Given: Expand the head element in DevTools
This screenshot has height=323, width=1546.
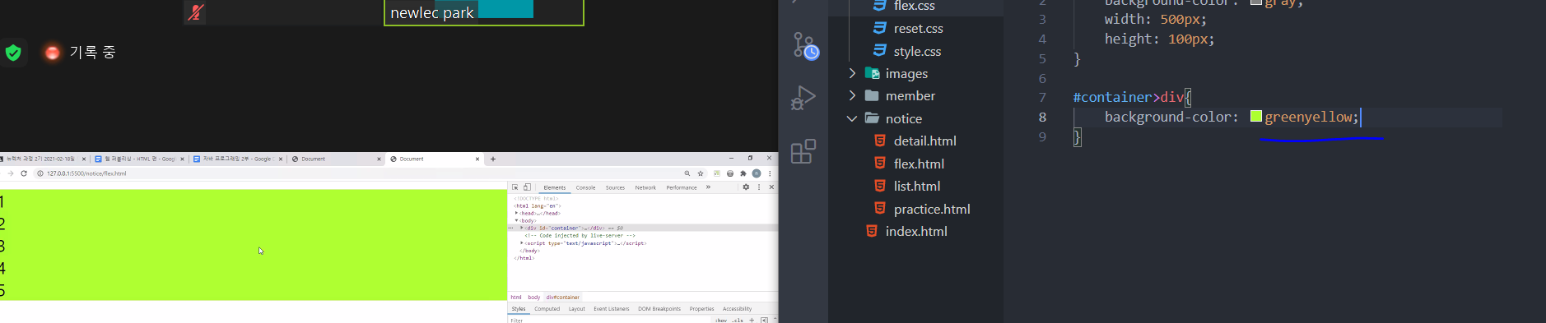Looking at the screenshot, I should coord(516,213).
